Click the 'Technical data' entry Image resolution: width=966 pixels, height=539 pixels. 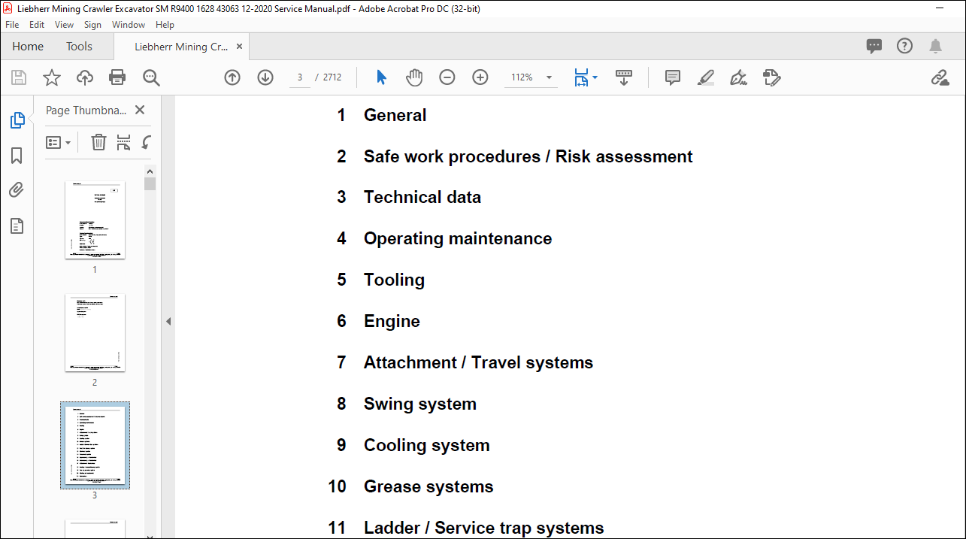point(422,197)
